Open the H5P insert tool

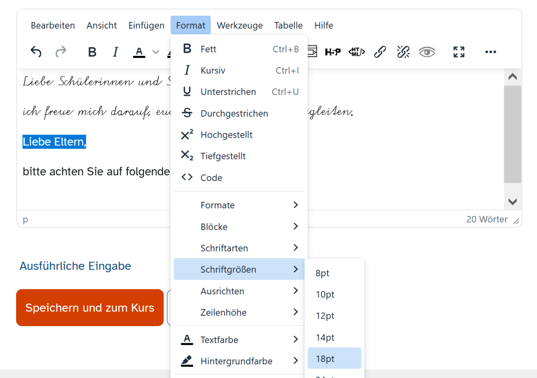(332, 52)
